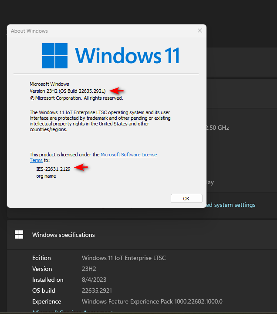Click the 'Installed on' label in Settings
The image size is (277, 314).
(47, 280)
